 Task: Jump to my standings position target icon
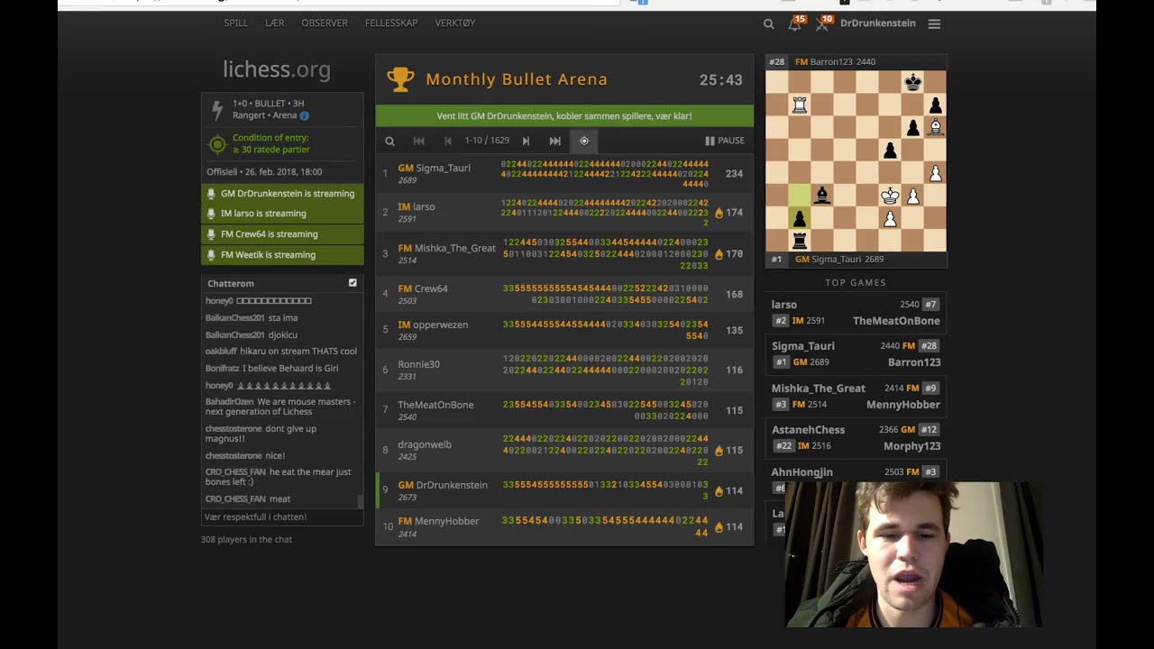point(584,141)
